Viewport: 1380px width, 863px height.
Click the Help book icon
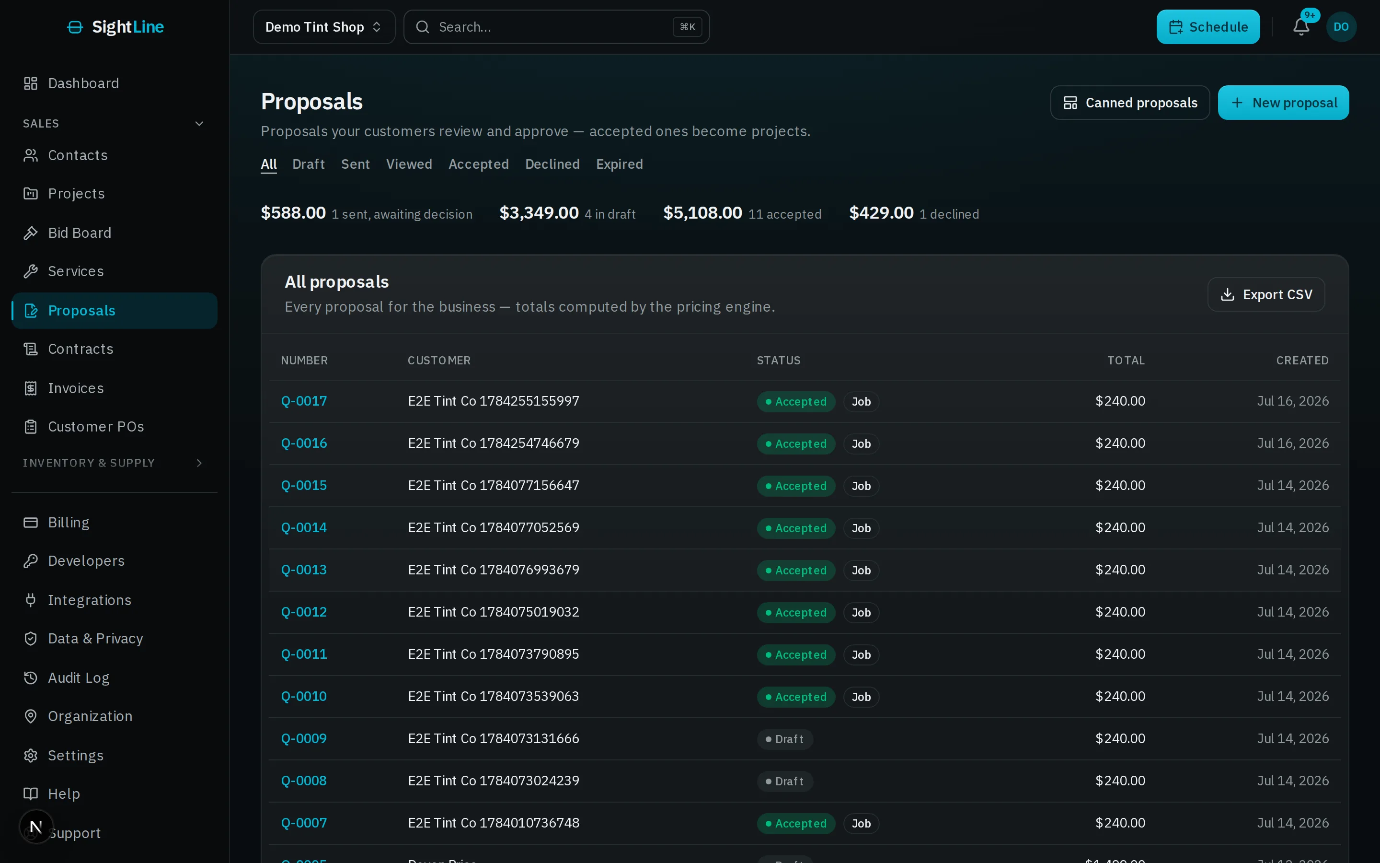click(31, 793)
